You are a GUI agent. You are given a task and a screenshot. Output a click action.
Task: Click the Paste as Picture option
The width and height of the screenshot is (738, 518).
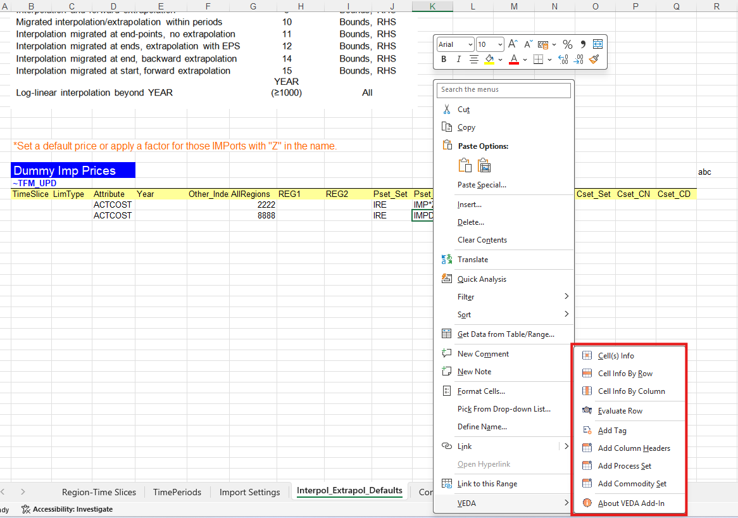[484, 165]
